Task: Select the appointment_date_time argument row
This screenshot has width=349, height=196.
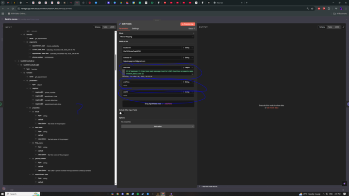Action: (54, 54)
